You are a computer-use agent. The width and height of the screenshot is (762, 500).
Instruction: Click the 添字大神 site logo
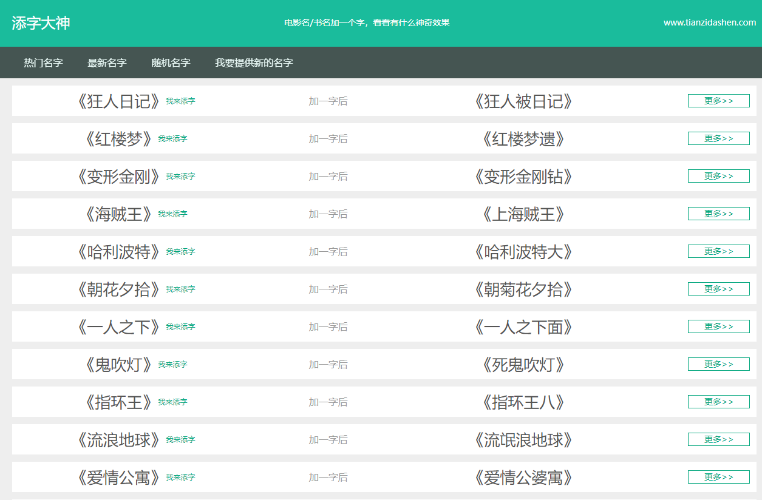click(41, 23)
